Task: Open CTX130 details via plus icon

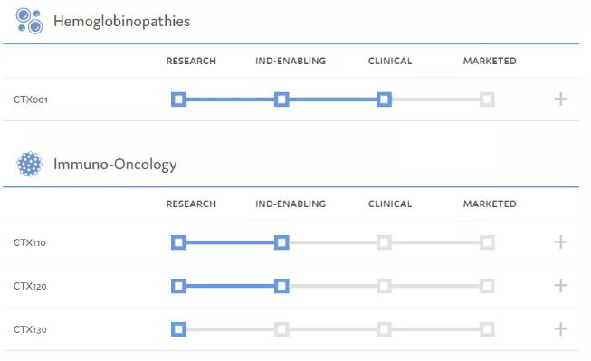Action: (560, 328)
